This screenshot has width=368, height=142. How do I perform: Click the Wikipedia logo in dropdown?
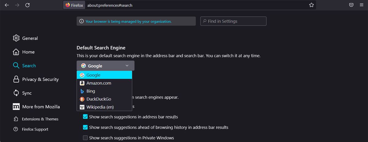(x=82, y=107)
